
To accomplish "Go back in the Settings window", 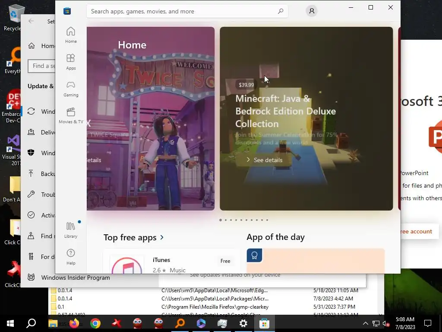I will click(31, 21).
